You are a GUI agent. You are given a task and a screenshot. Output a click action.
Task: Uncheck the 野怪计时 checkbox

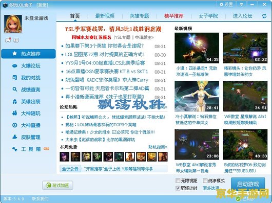pos(178,188)
